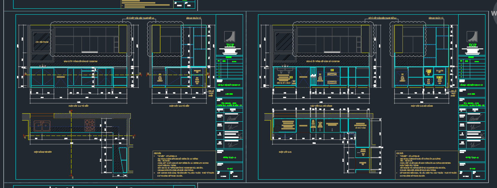Select the four-burner cooktop symbol in plan
The image size is (497, 188).
pos(90,126)
